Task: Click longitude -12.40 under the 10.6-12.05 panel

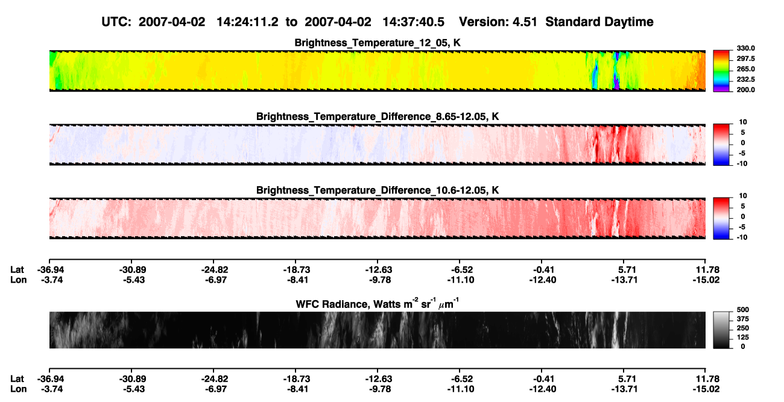Action: click(x=542, y=279)
